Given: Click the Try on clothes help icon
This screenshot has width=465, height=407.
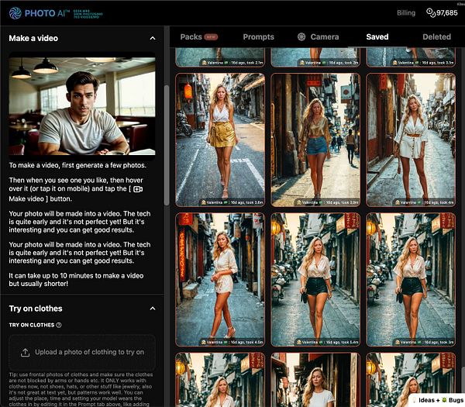Looking at the screenshot, I should (x=59, y=325).
